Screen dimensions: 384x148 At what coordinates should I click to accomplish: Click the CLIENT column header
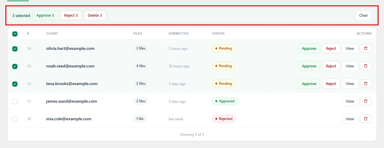tap(52, 33)
